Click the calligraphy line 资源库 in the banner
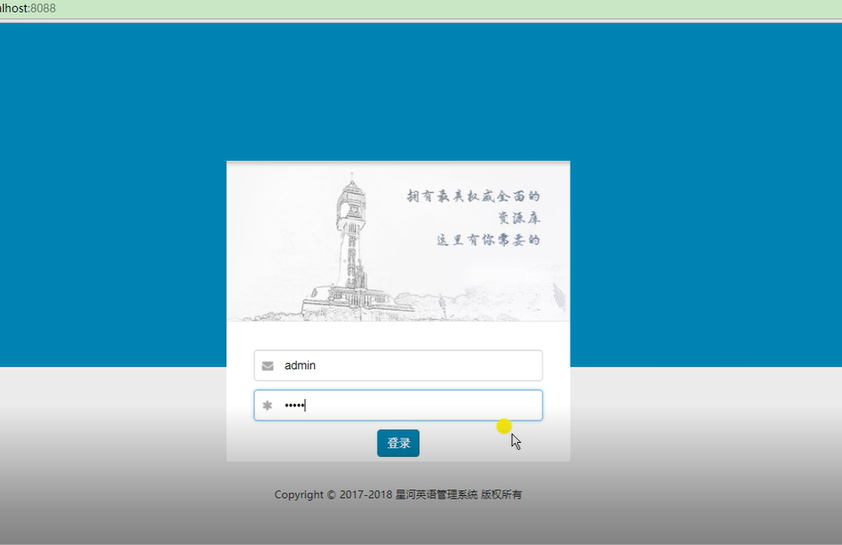 (x=518, y=218)
